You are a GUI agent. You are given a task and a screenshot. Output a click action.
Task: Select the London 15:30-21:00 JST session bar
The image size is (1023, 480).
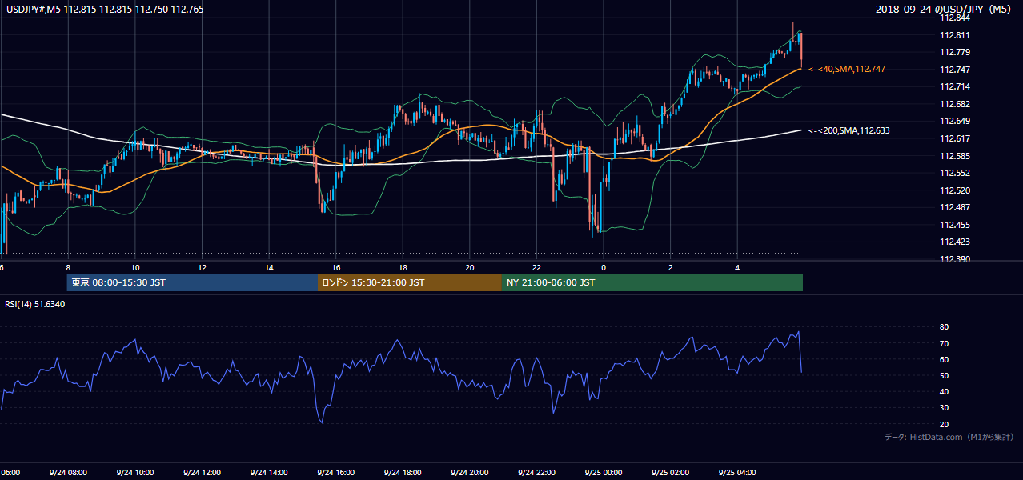(410, 282)
